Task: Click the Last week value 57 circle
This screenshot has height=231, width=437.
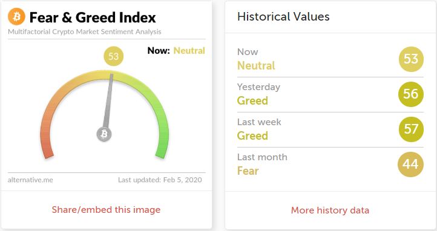Action: coord(411,129)
